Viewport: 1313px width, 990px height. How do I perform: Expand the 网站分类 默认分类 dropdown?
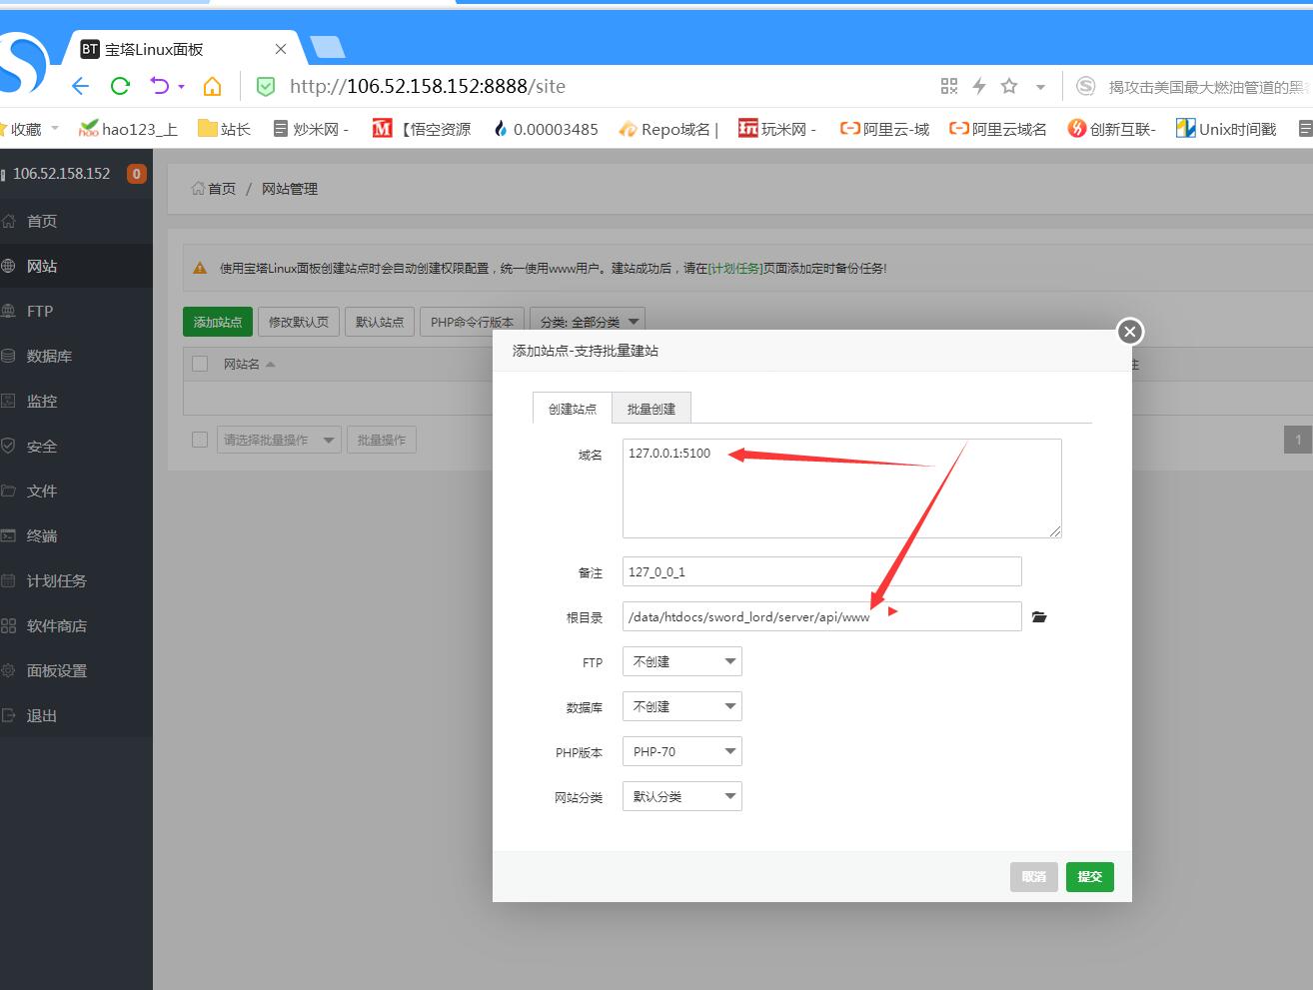click(681, 797)
